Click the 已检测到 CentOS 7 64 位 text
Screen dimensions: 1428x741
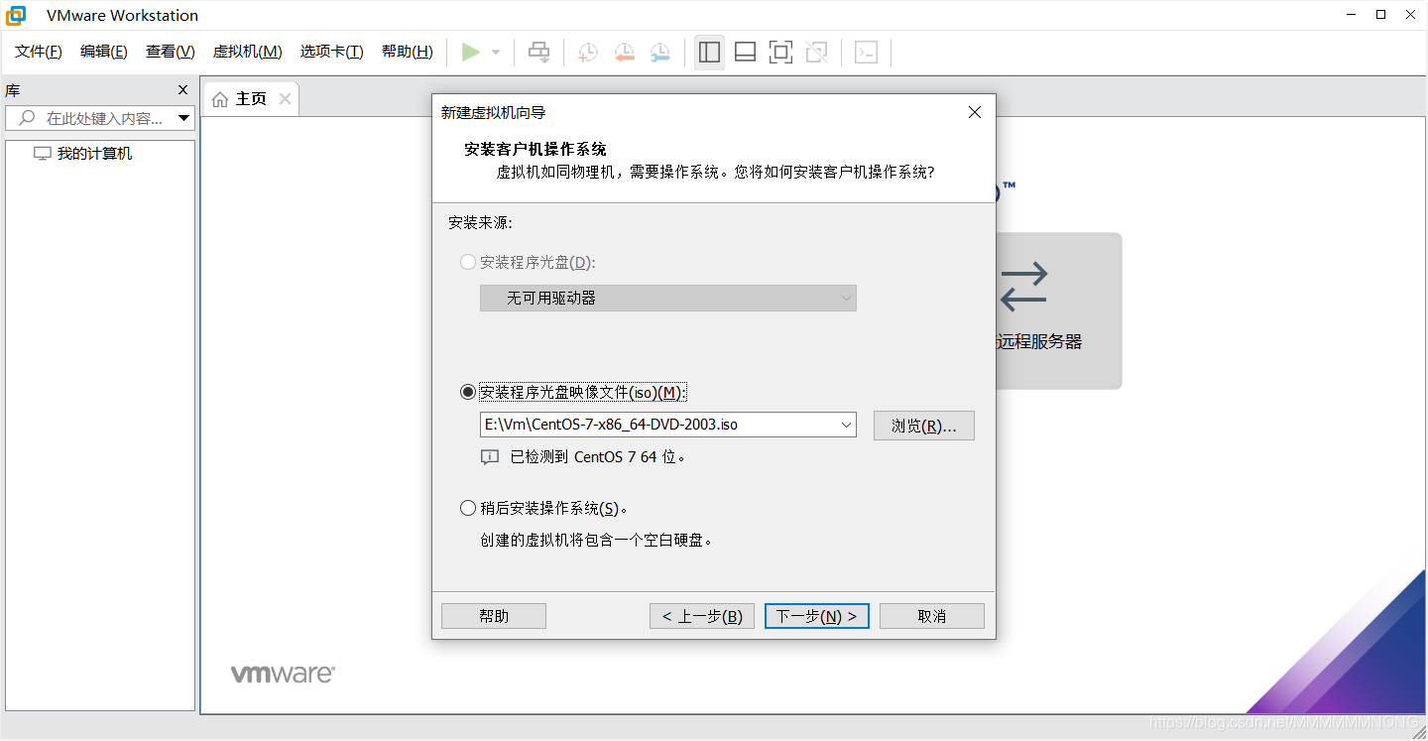coord(598,457)
